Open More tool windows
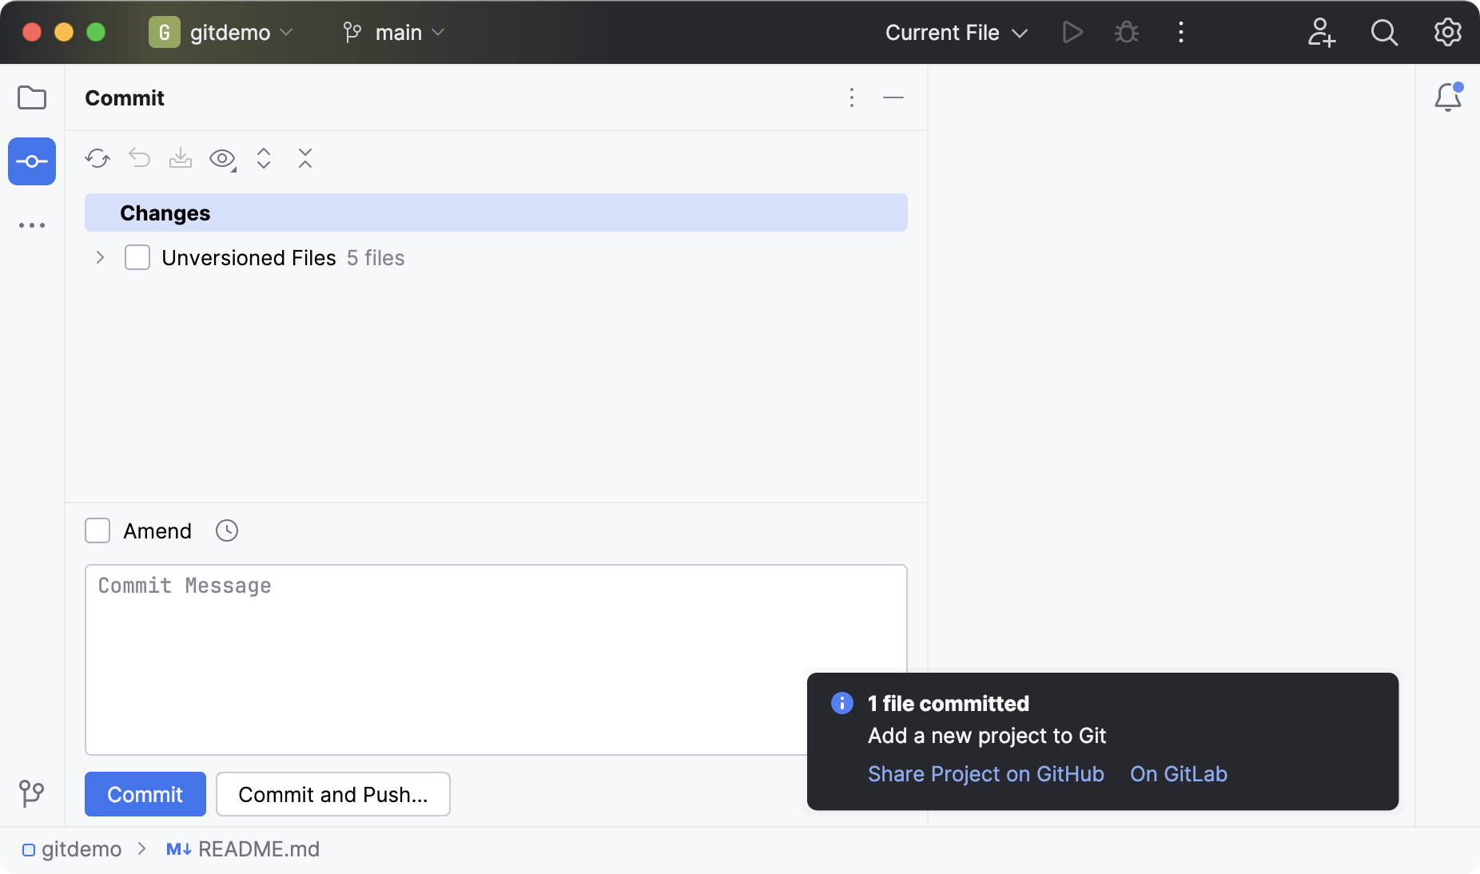The image size is (1480, 874). [31, 224]
